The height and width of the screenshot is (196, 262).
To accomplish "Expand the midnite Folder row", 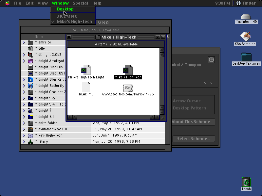I will (24, 123).
